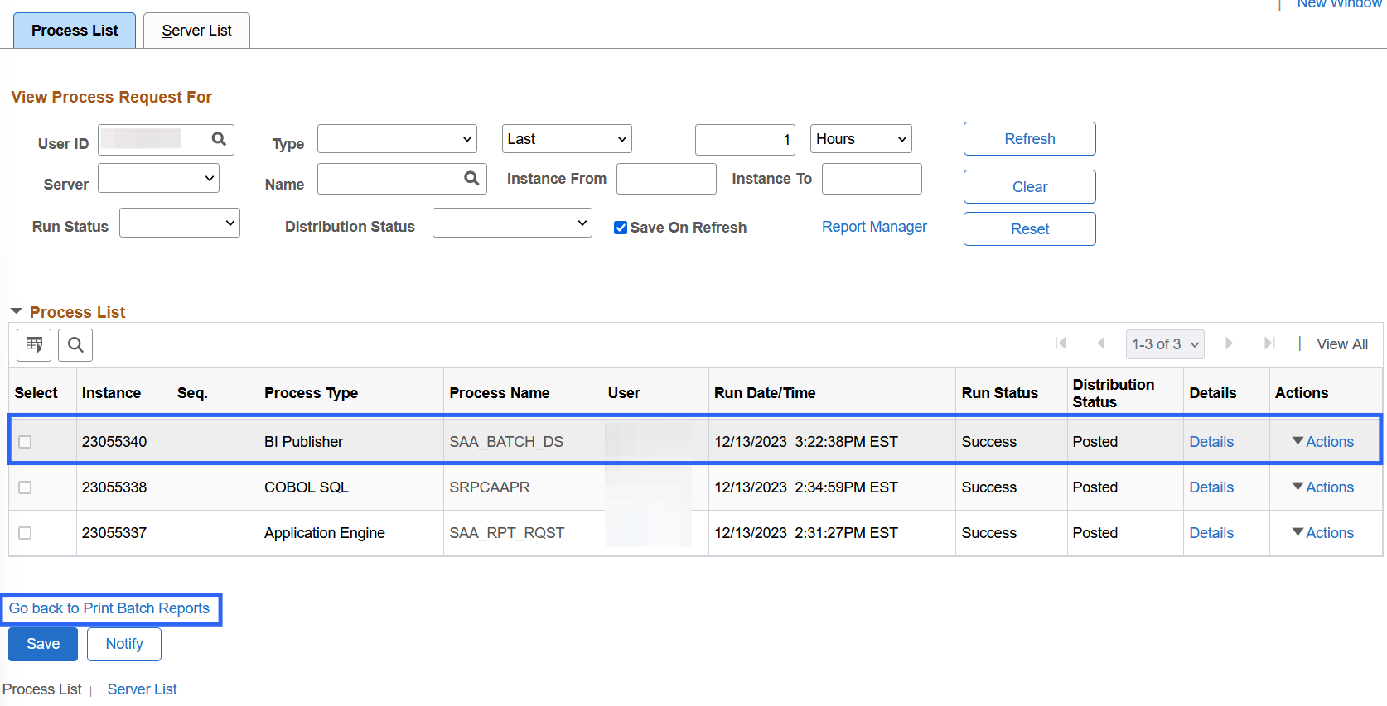Image resolution: width=1387 pixels, height=706 pixels.
Task: Collapse the Process List section triangle
Action: point(16,311)
